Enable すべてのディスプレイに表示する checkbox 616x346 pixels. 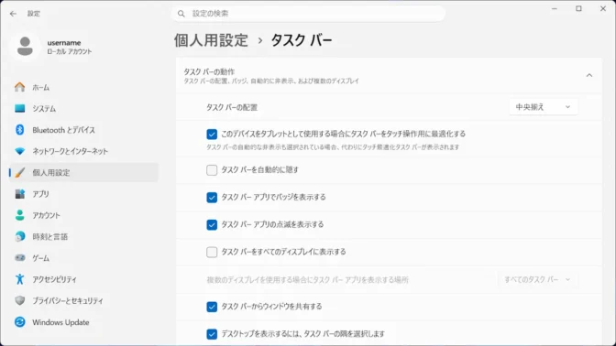(212, 252)
